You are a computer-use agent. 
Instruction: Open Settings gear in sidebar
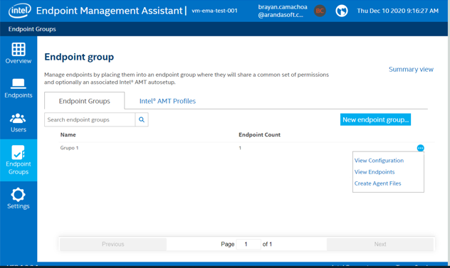coord(19,198)
